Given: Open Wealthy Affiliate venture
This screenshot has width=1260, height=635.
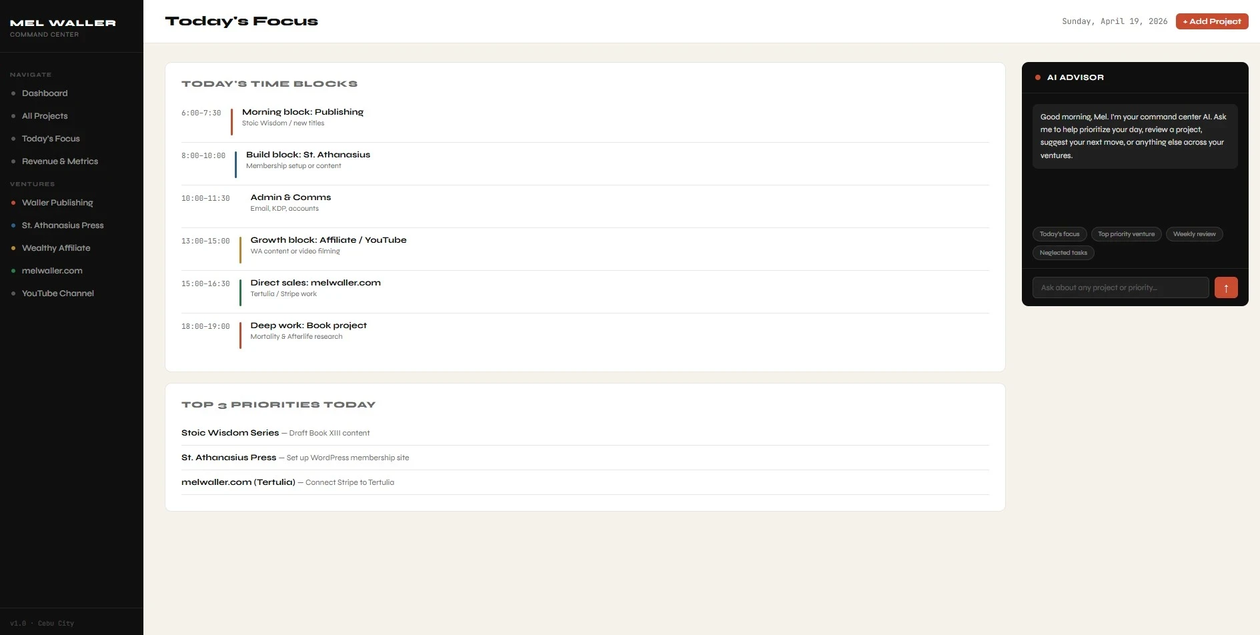Looking at the screenshot, I should tap(56, 248).
